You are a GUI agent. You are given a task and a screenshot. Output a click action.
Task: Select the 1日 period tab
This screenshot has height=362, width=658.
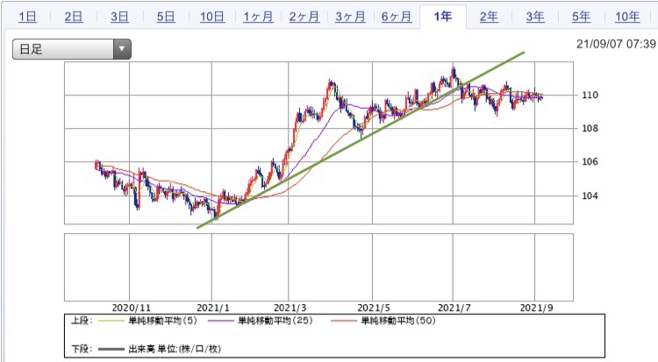(28, 17)
